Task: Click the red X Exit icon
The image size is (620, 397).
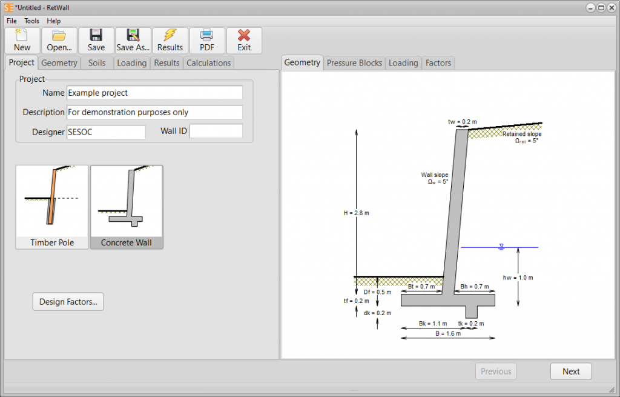Action: (x=244, y=41)
